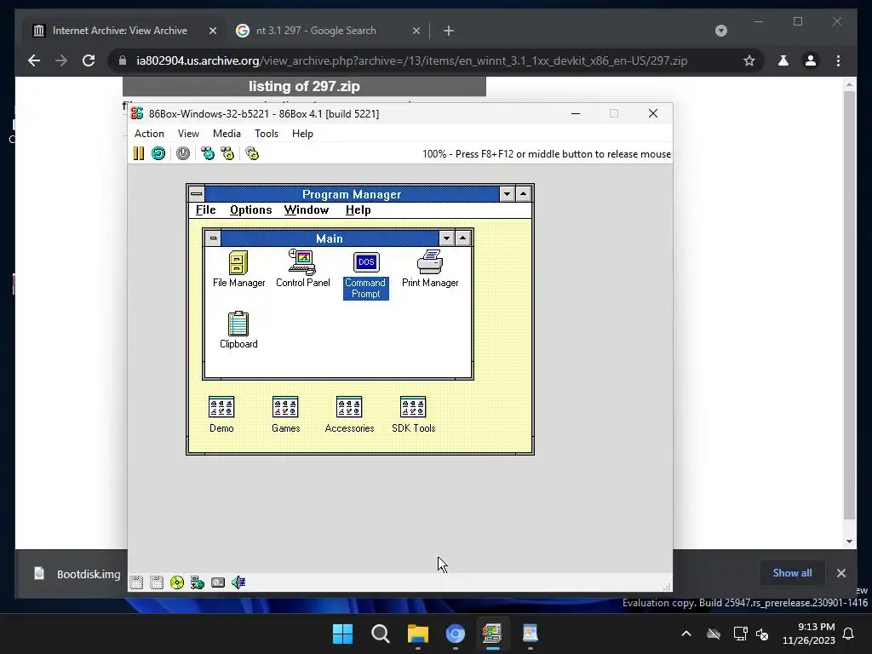
Task: Click the green hard reset icon in 86Box
Action: pyautogui.click(x=158, y=153)
